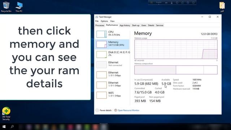Switch to the Users tab
The image size is (231, 130).
click(x=144, y=25)
